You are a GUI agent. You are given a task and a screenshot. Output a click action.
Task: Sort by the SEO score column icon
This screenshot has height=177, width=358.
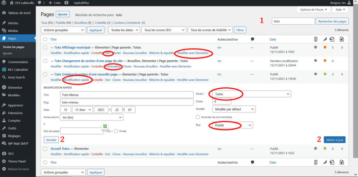(x=316, y=39)
